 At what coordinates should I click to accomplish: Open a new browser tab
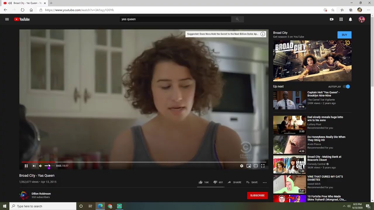[x=51, y=3]
